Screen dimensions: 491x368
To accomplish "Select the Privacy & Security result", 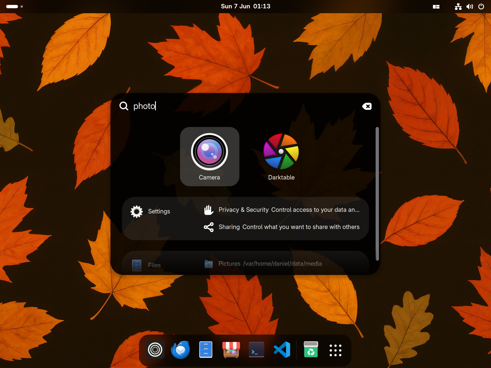I will [x=282, y=210].
